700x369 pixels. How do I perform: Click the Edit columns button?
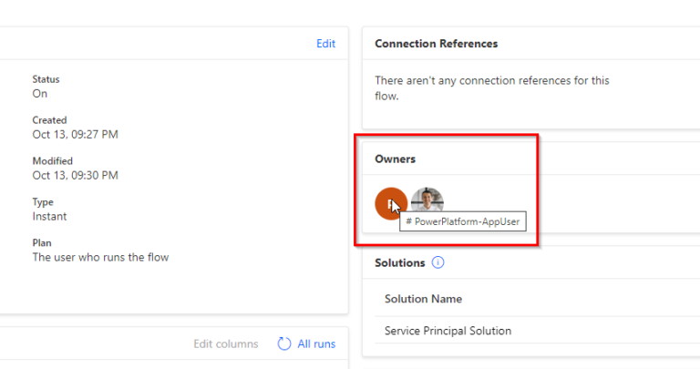click(225, 343)
